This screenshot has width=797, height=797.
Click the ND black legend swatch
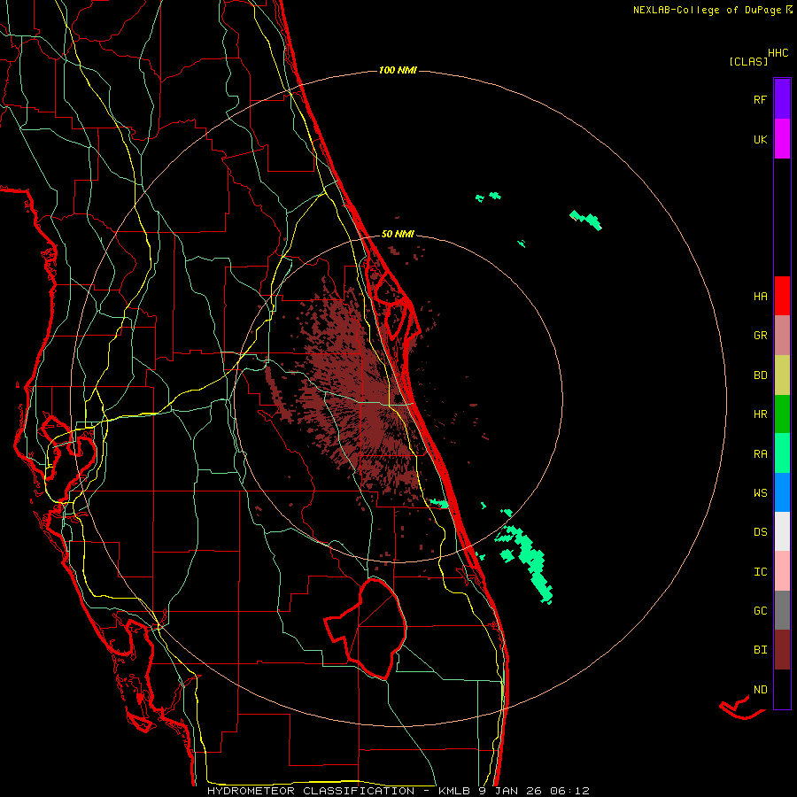782,689
